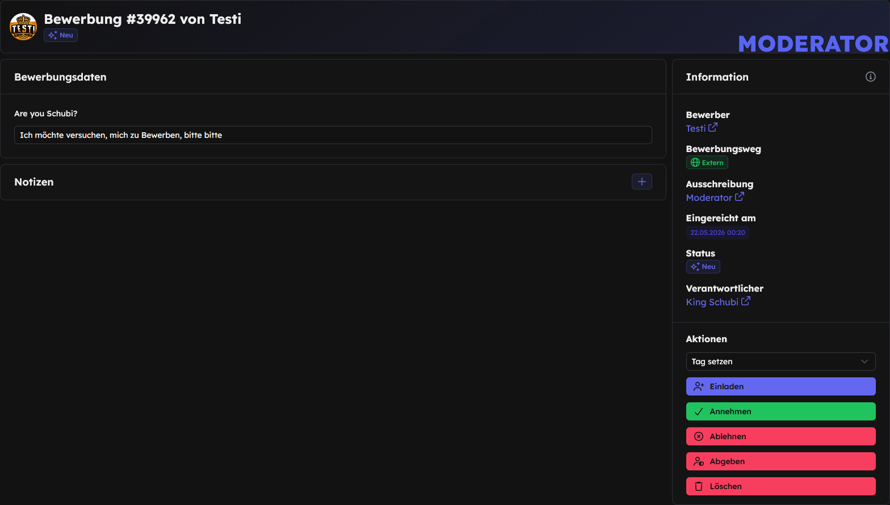
Task: Open external link icon next to Testi
Action: [x=713, y=128]
